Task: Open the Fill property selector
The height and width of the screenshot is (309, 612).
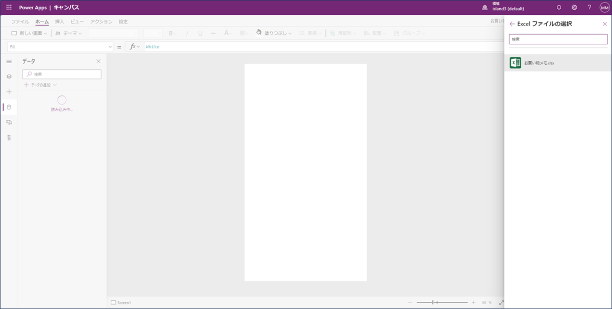Action: click(x=60, y=46)
